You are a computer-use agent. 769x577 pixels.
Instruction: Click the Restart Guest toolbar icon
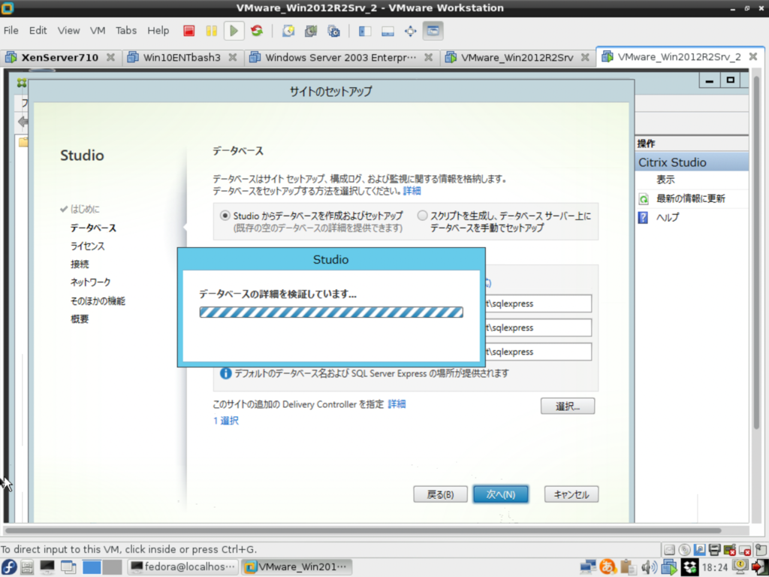click(x=257, y=31)
